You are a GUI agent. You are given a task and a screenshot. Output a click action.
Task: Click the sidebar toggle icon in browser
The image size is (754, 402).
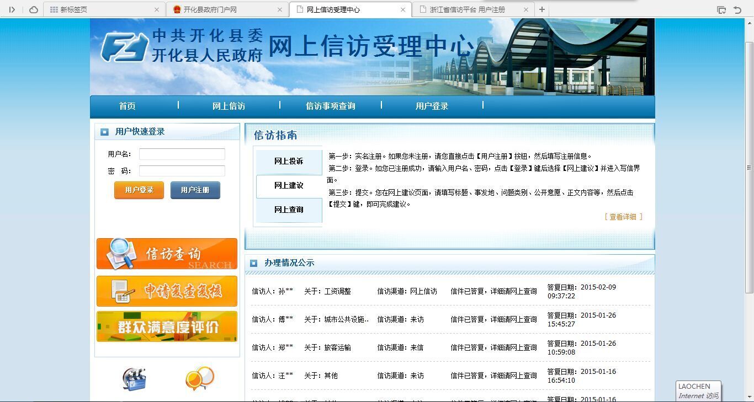tap(12, 9)
